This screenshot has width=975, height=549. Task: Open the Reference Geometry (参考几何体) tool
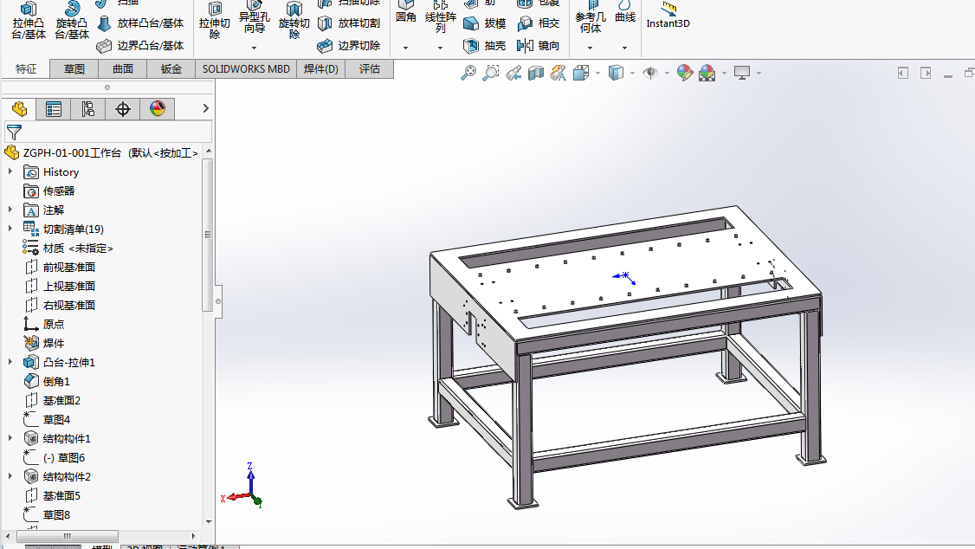click(590, 16)
